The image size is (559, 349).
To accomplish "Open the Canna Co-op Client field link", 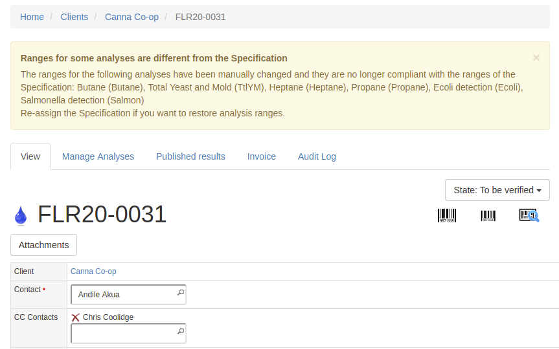I will 93,271.
